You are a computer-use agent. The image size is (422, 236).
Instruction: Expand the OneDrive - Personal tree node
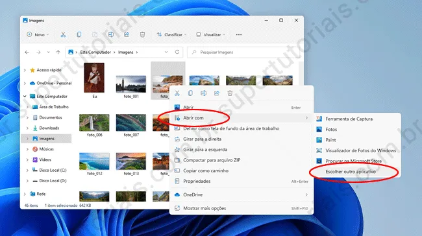[25, 83]
